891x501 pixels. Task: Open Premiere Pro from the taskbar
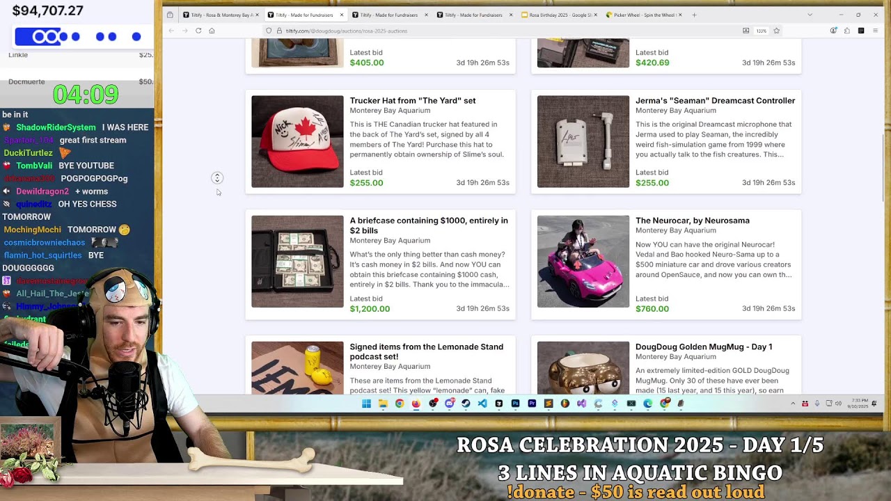tap(532, 404)
